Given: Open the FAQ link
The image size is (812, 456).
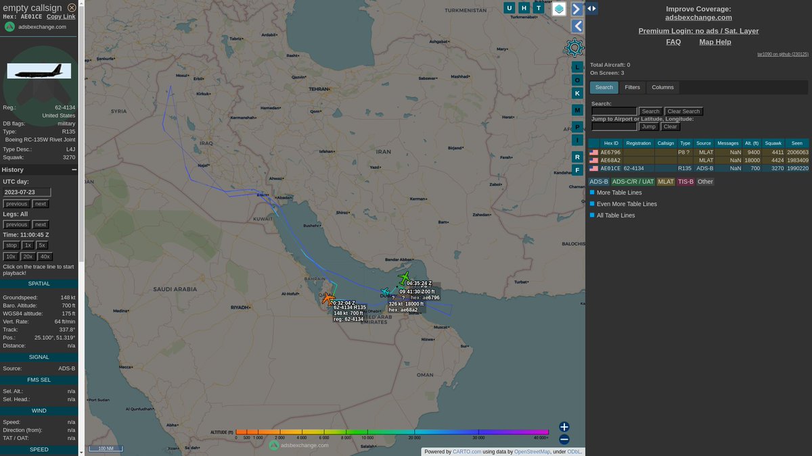Looking at the screenshot, I should point(673,42).
